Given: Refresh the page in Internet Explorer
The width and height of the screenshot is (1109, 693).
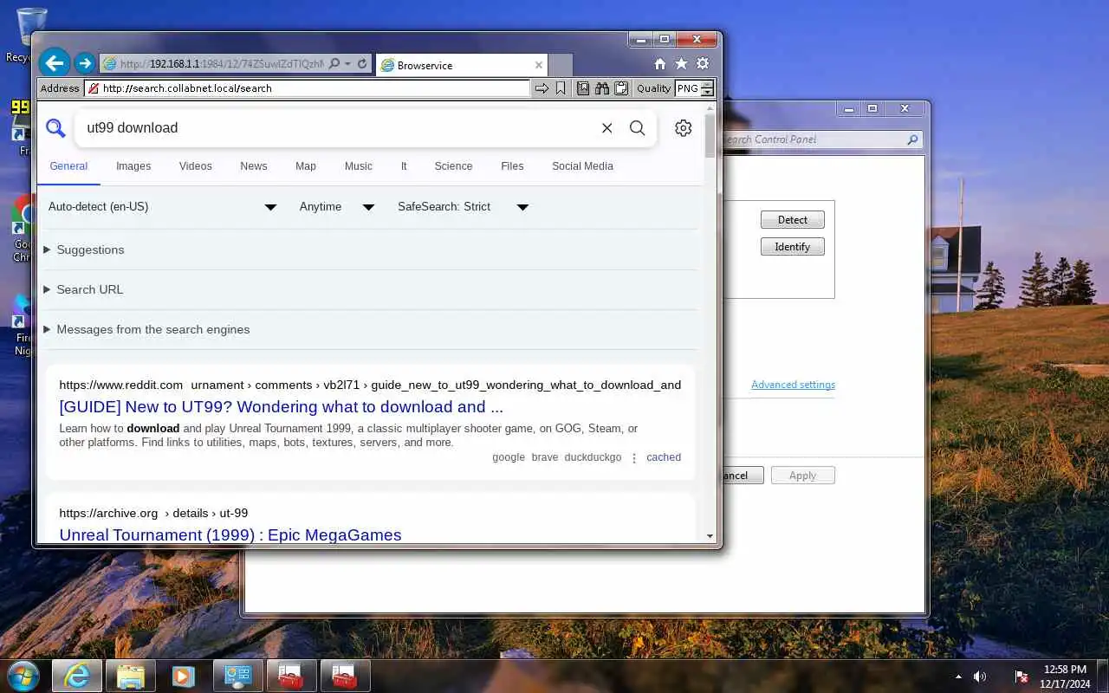Looking at the screenshot, I should pos(362,64).
